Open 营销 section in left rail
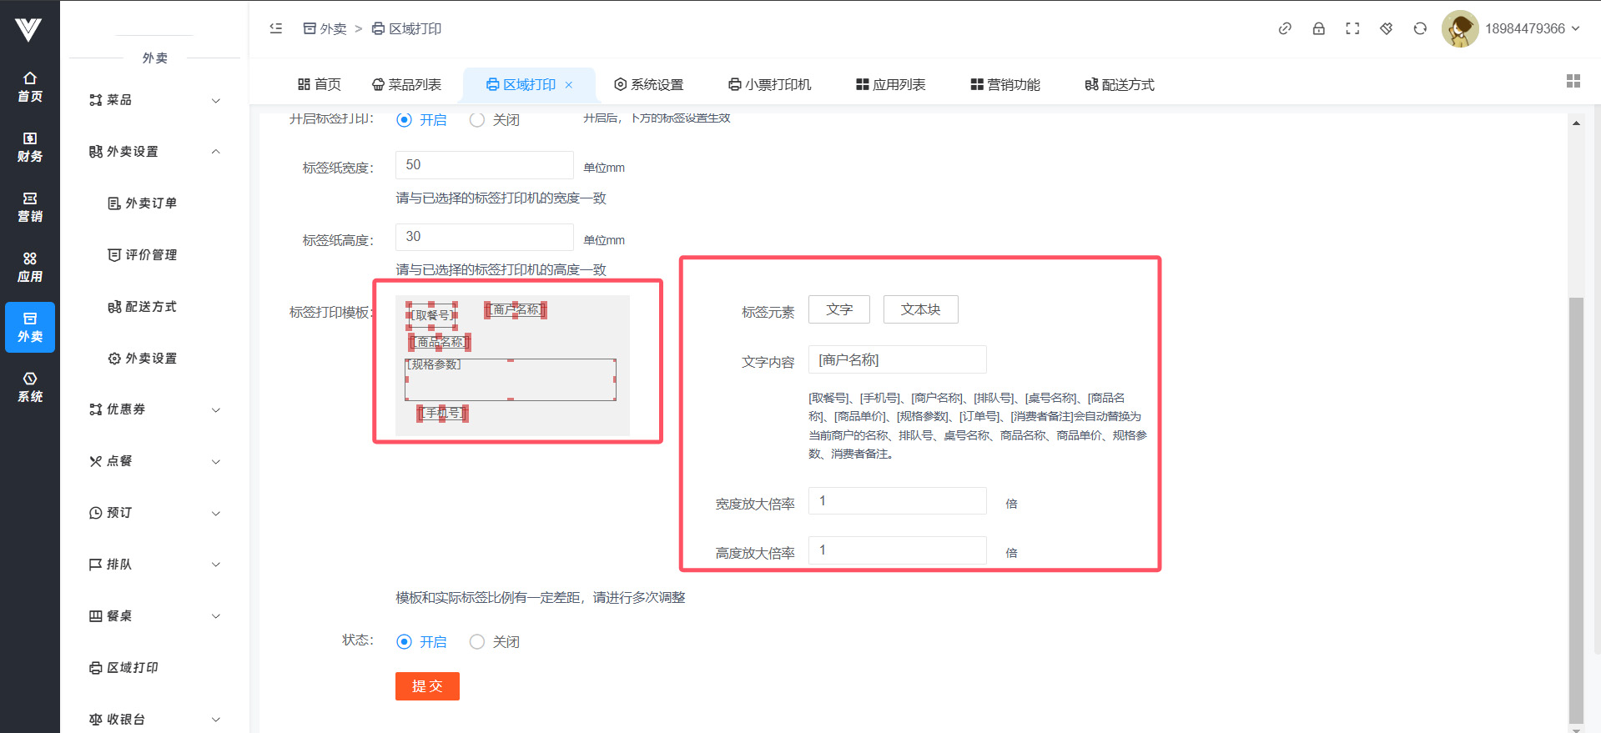 [x=30, y=207]
